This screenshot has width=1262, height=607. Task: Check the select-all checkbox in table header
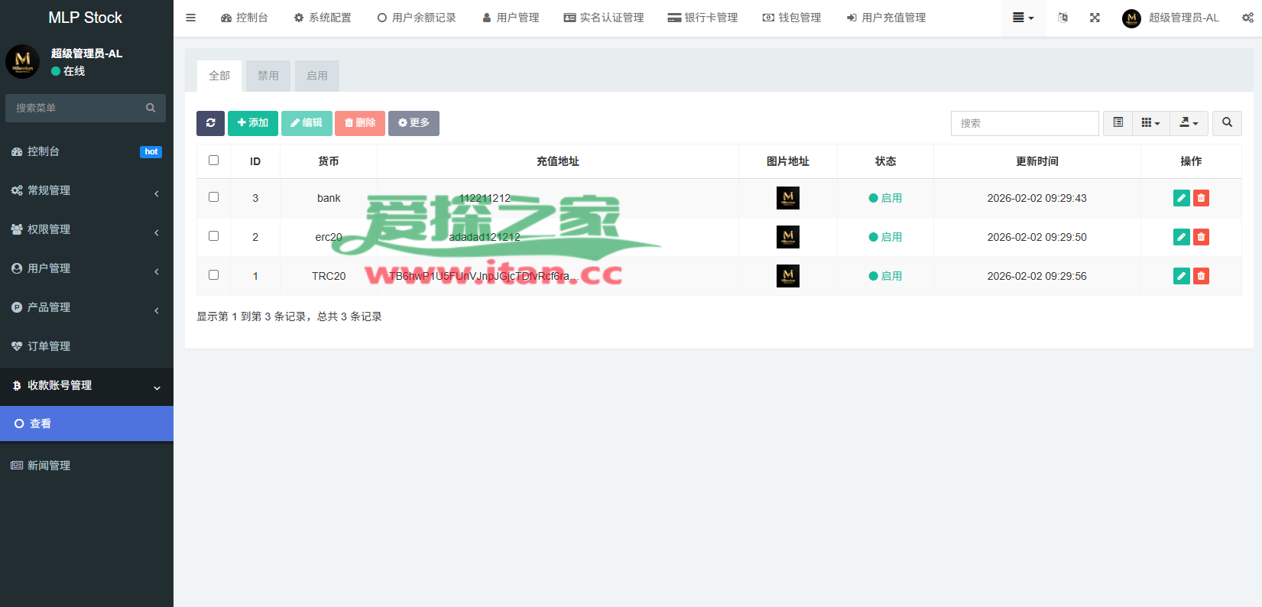click(x=214, y=161)
